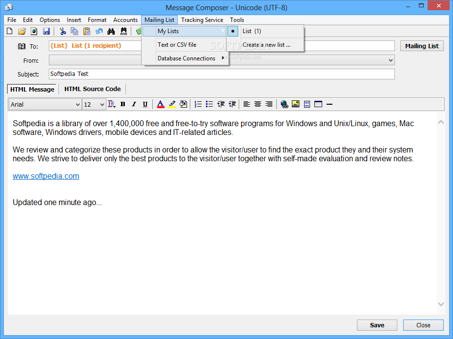453x339 pixels.
Task: Open the File menu
Action: coord(12,20)
